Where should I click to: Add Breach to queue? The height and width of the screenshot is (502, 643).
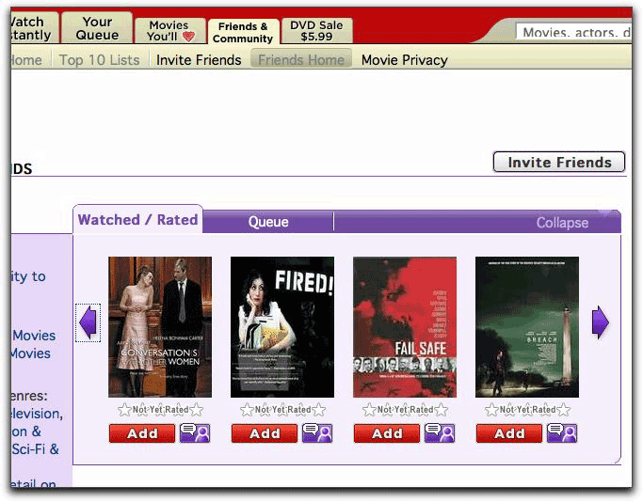509,433
